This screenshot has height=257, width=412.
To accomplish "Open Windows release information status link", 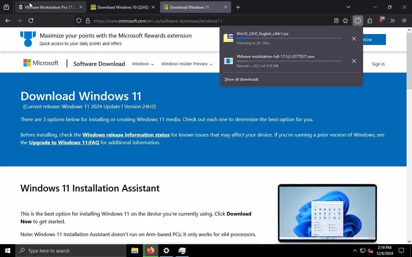I will click(x=126, y=135).
